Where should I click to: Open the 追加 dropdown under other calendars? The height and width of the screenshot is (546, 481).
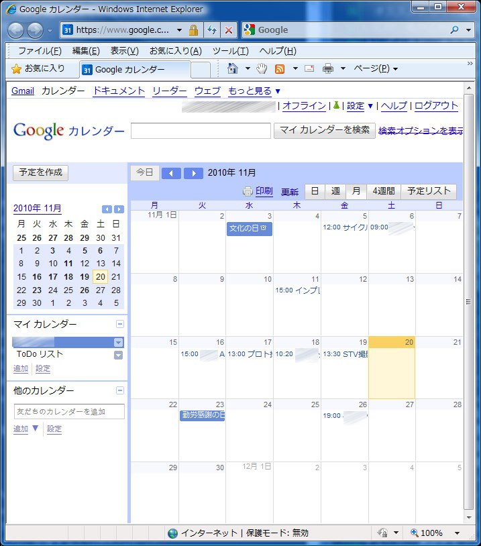click(35, 428)
